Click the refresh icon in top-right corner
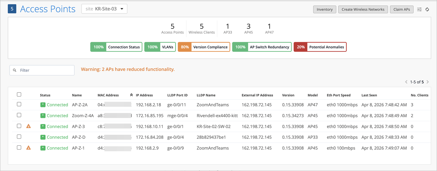 [x=427, y=10]
